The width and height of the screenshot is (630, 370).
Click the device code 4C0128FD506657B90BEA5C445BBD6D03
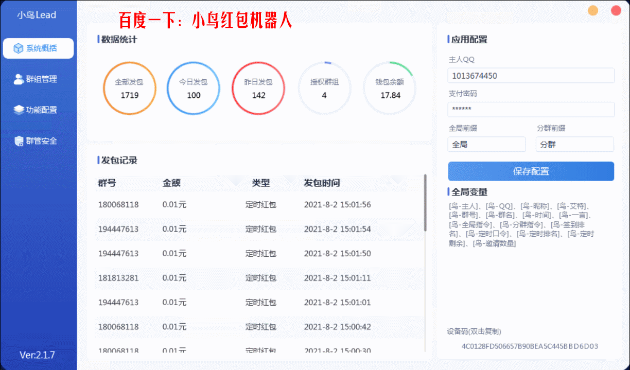530,346
